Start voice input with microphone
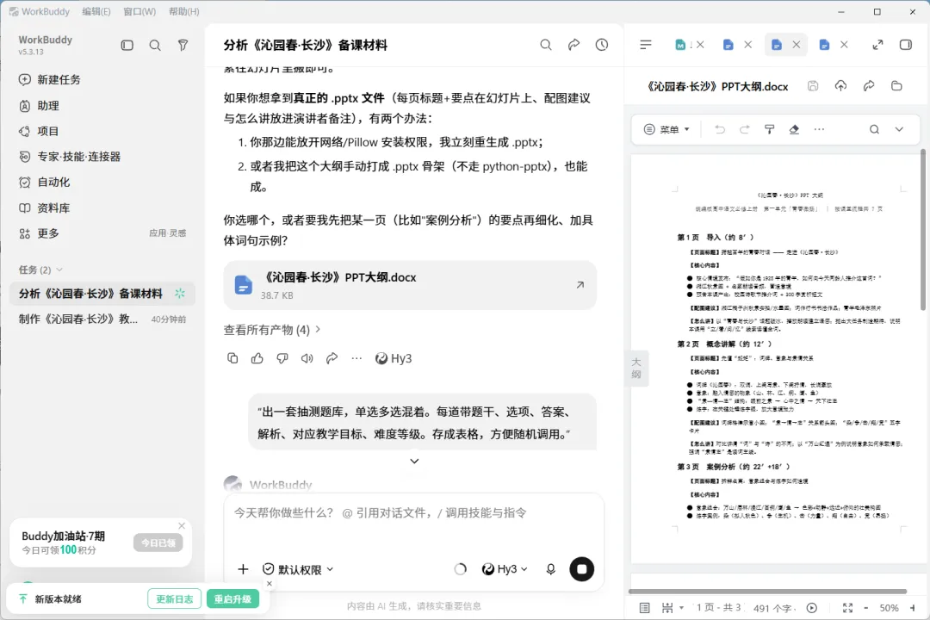 click(x=550, y=569)
